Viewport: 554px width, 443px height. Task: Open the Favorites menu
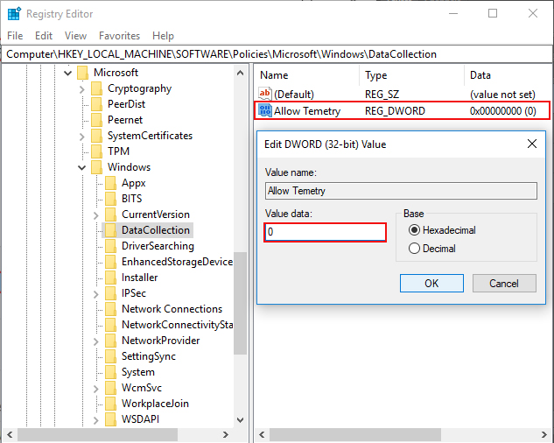click(x=119, y=36)
